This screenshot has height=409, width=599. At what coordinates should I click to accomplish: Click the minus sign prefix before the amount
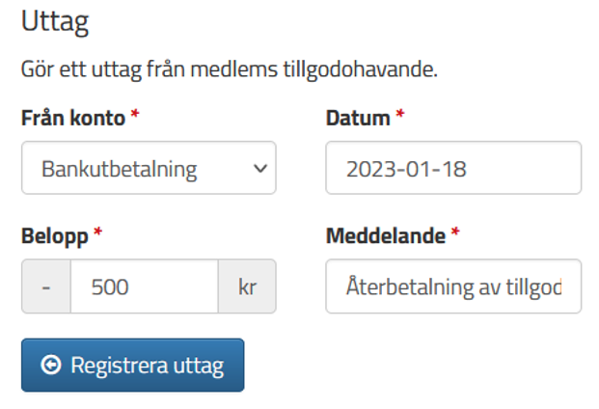pyautogui.click(x=46, y=286)
